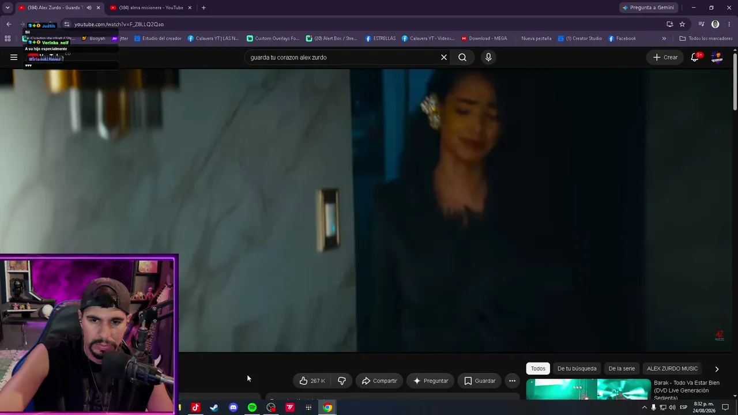Open YouTube notifications bell
Image resolution: width=738 pixels, height=415 pixels.
coord(695,57)
